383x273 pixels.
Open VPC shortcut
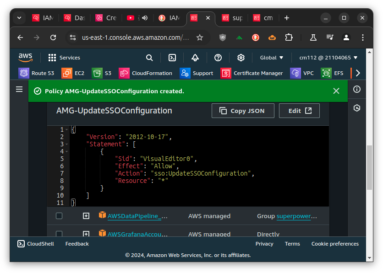click(x=302, y=73)
